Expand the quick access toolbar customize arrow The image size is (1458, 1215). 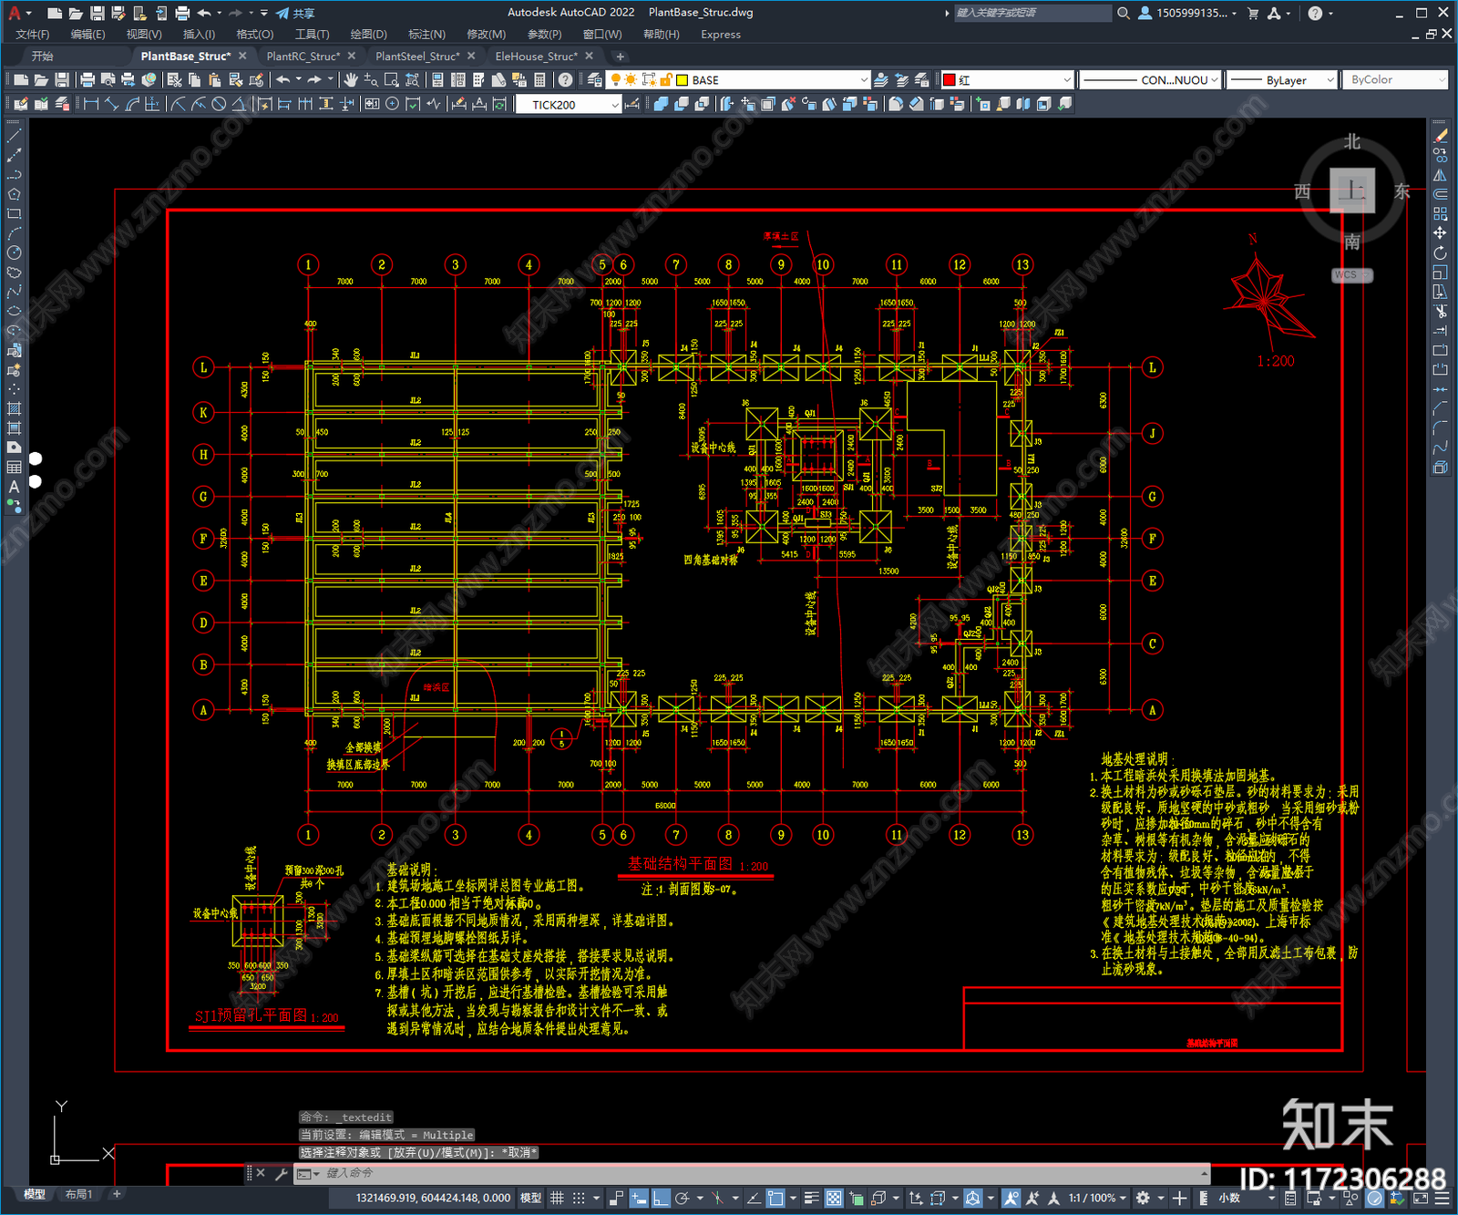point(264,13)
